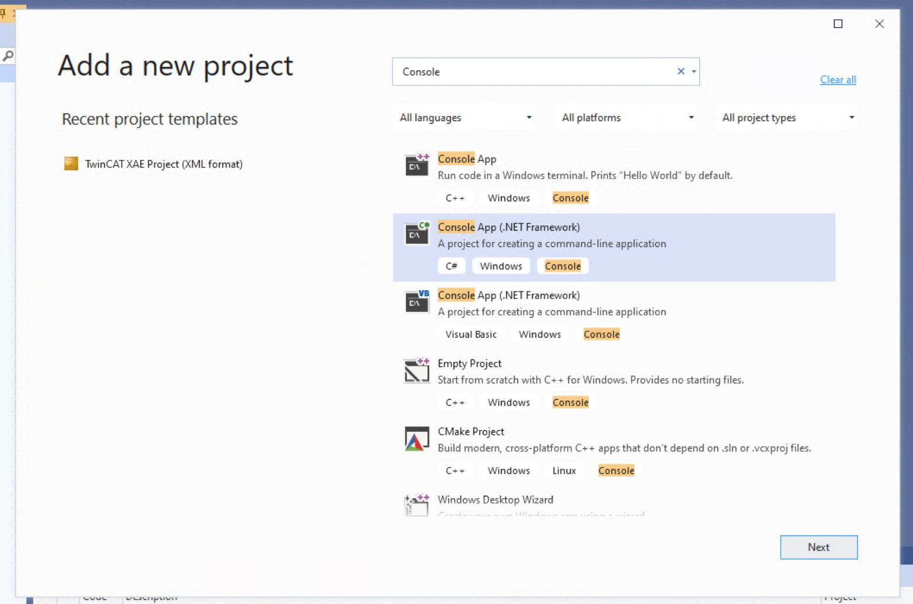
Task: Click the C++ tag under CMake Project
Action: point(455,471)
